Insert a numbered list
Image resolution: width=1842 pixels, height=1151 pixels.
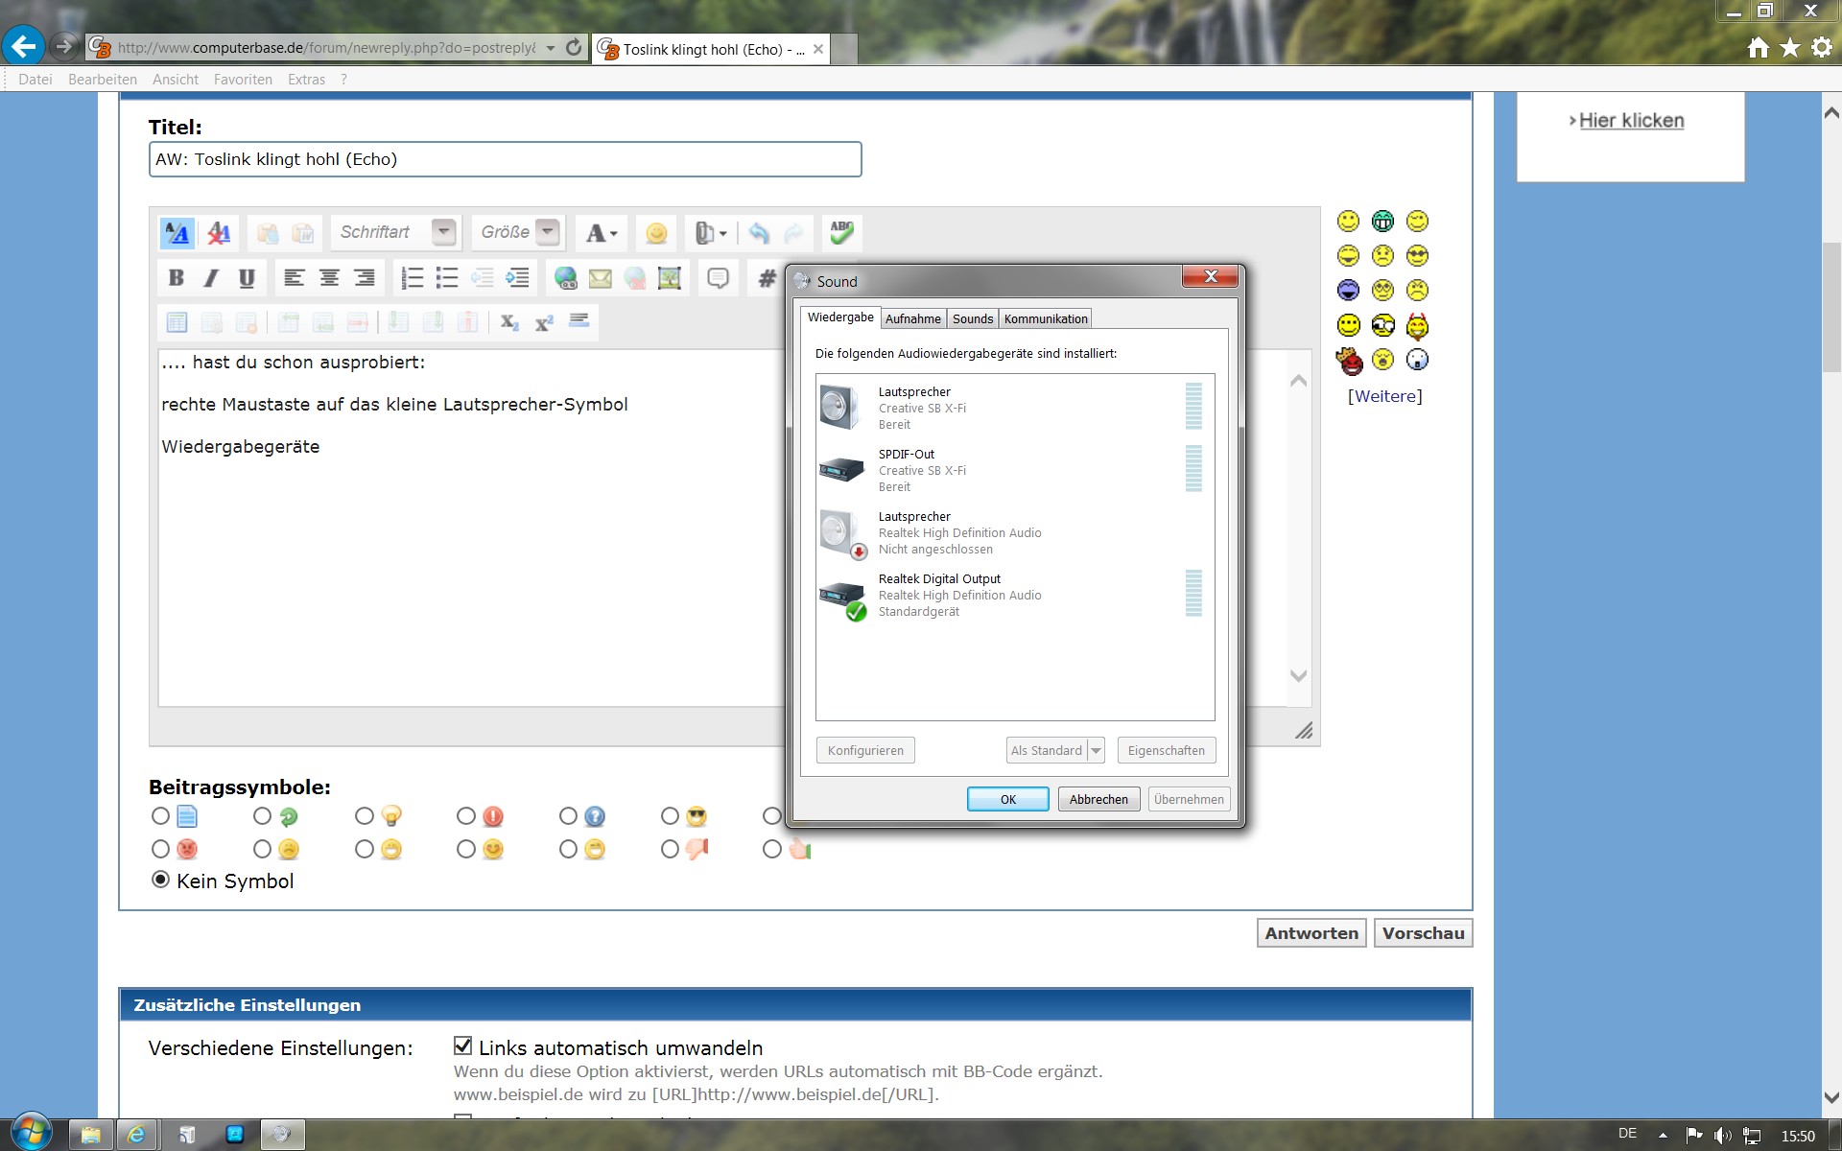click(x=413, y=278)
